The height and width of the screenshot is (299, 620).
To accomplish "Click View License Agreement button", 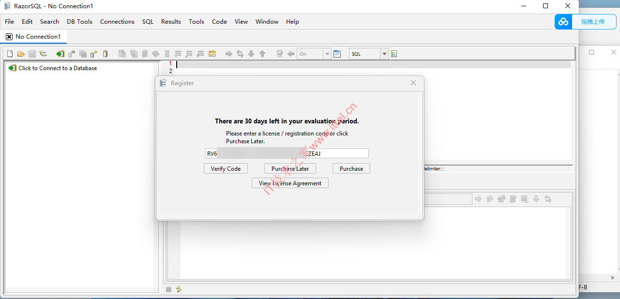I will [290, 183].
